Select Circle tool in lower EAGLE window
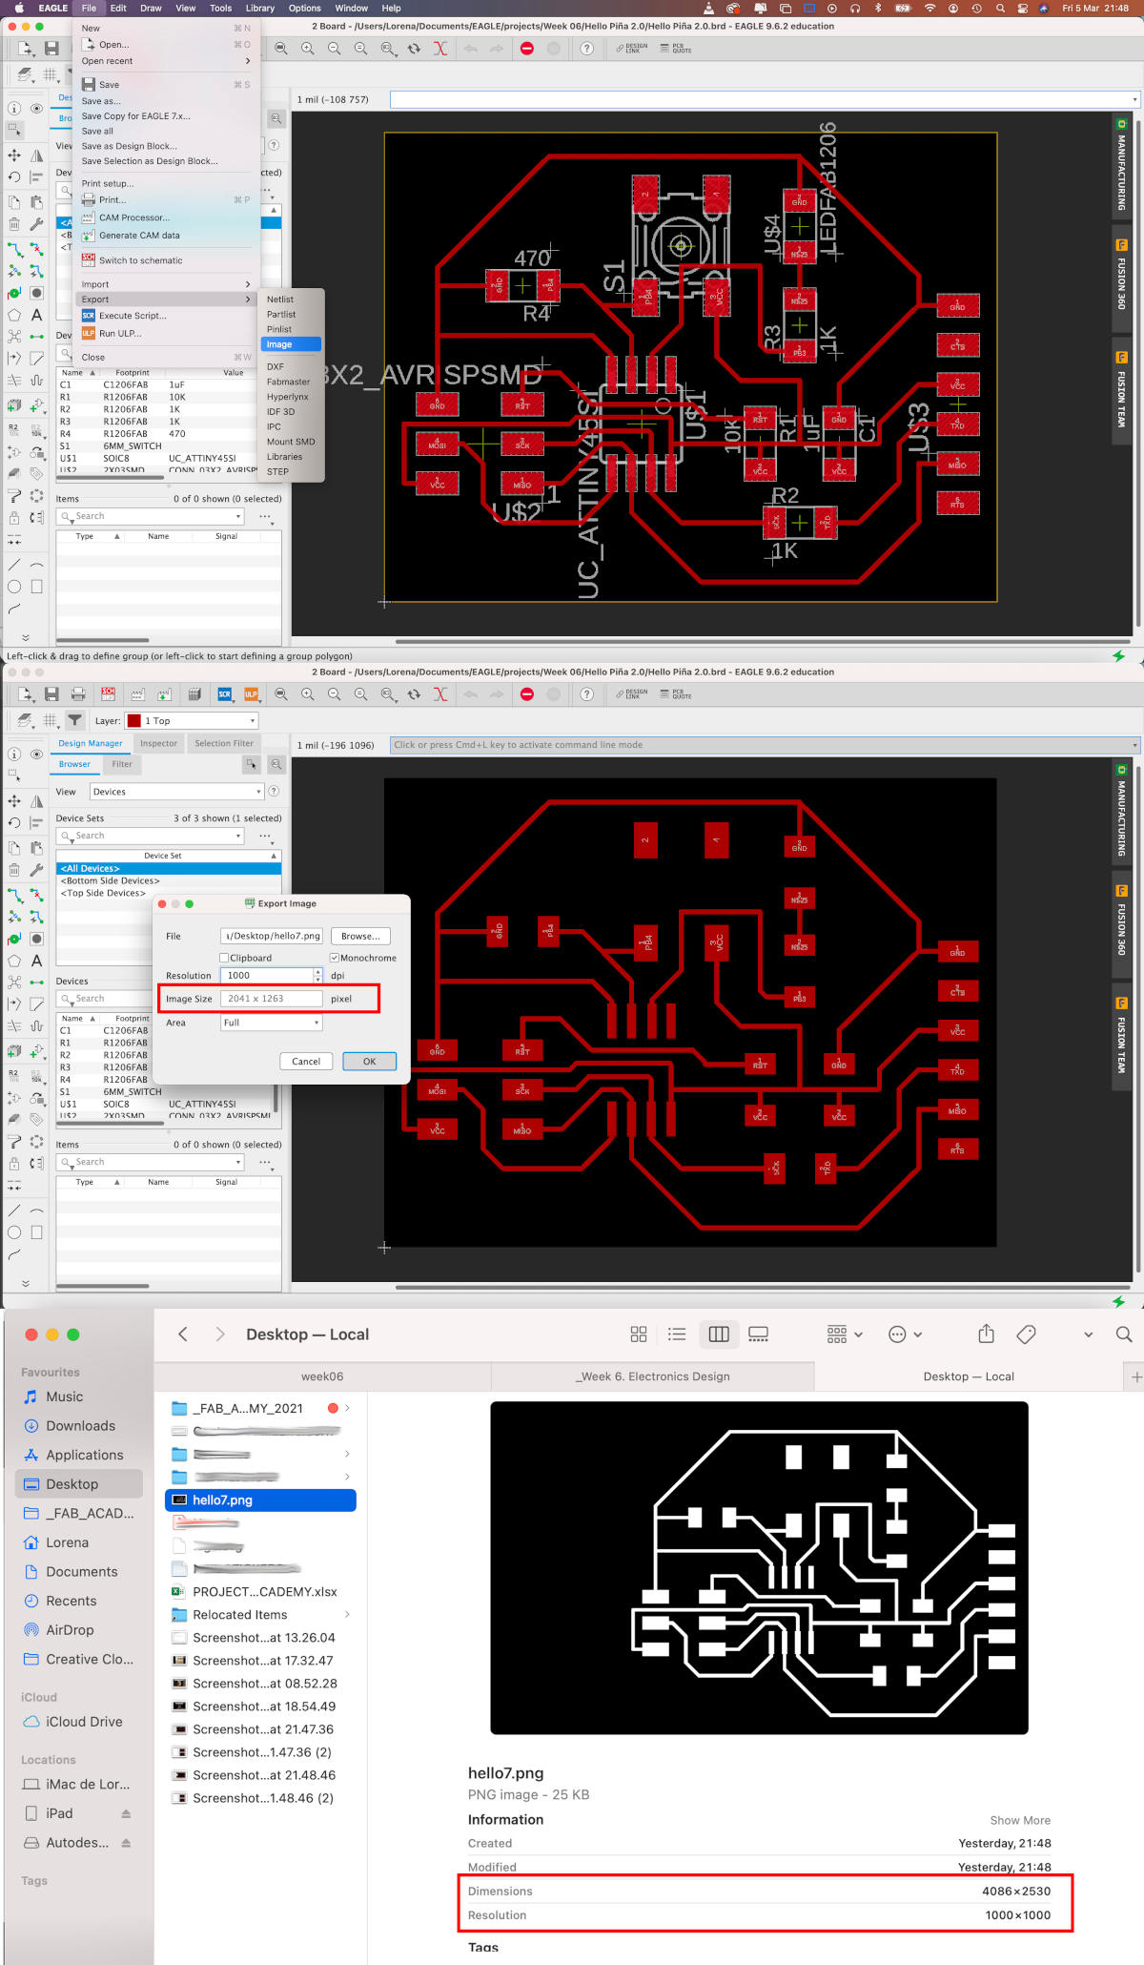Screen dimensions: 1144x1965 pyautogui.click(x=14, y=1232)
